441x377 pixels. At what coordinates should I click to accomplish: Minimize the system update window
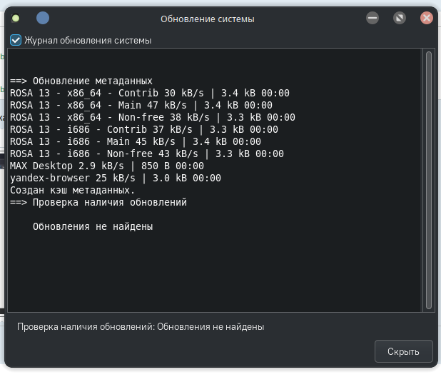coord(372,19)
